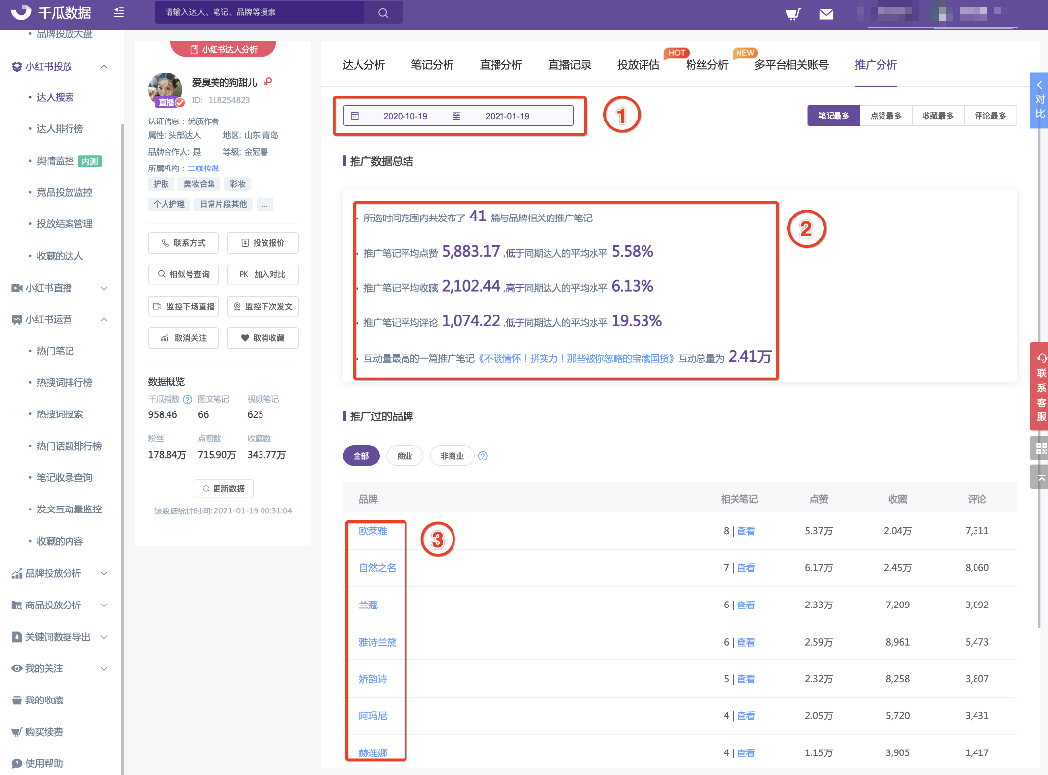Image resolution: width=1048 pixels, height=775 pixels.
Task: Open the shopping cart icon in header
Action: click(793, 14)
